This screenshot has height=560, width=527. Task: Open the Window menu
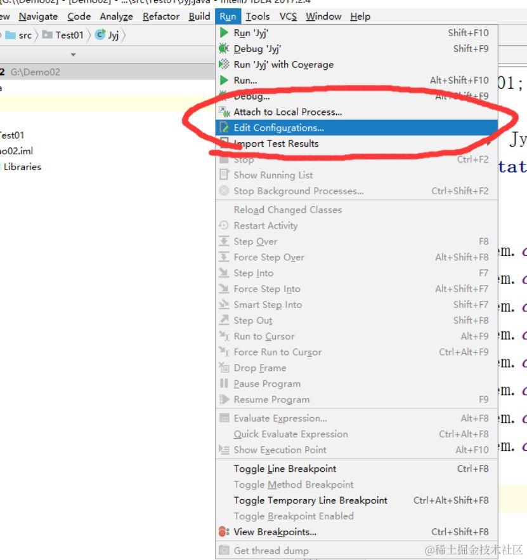tap(323, 17)
